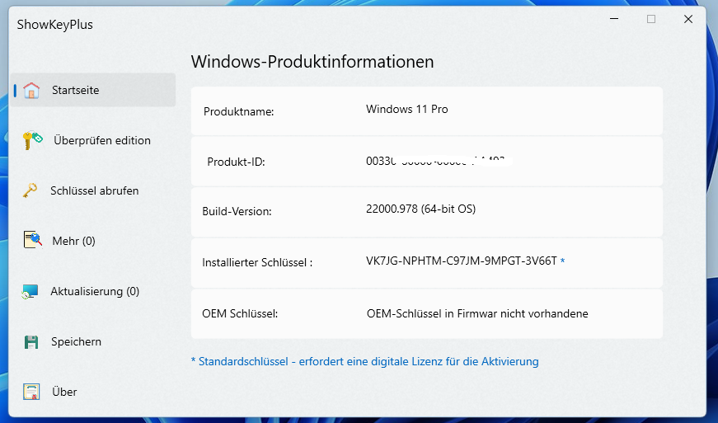718x423 pixels.
Task: Click the monitor icon for Aktualisierung
Action: pos(31,291)
